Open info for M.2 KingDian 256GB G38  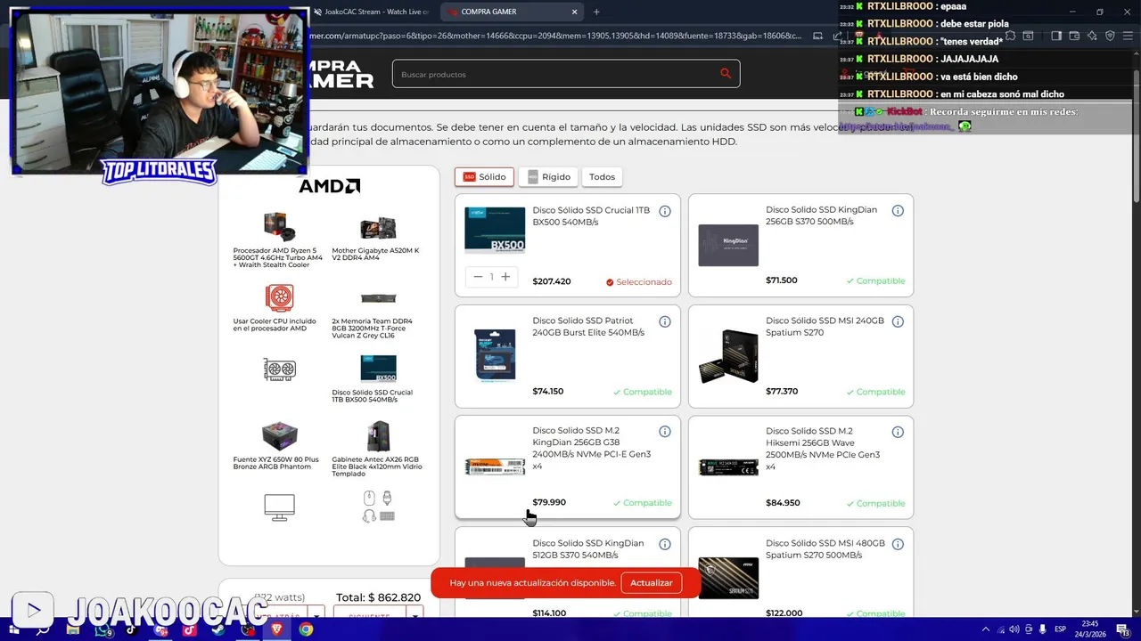665,432
